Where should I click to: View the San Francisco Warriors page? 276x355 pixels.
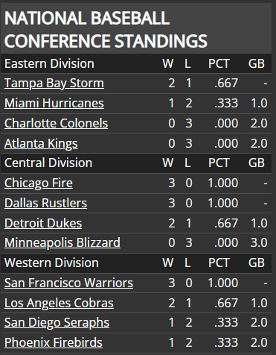(68, 283)
